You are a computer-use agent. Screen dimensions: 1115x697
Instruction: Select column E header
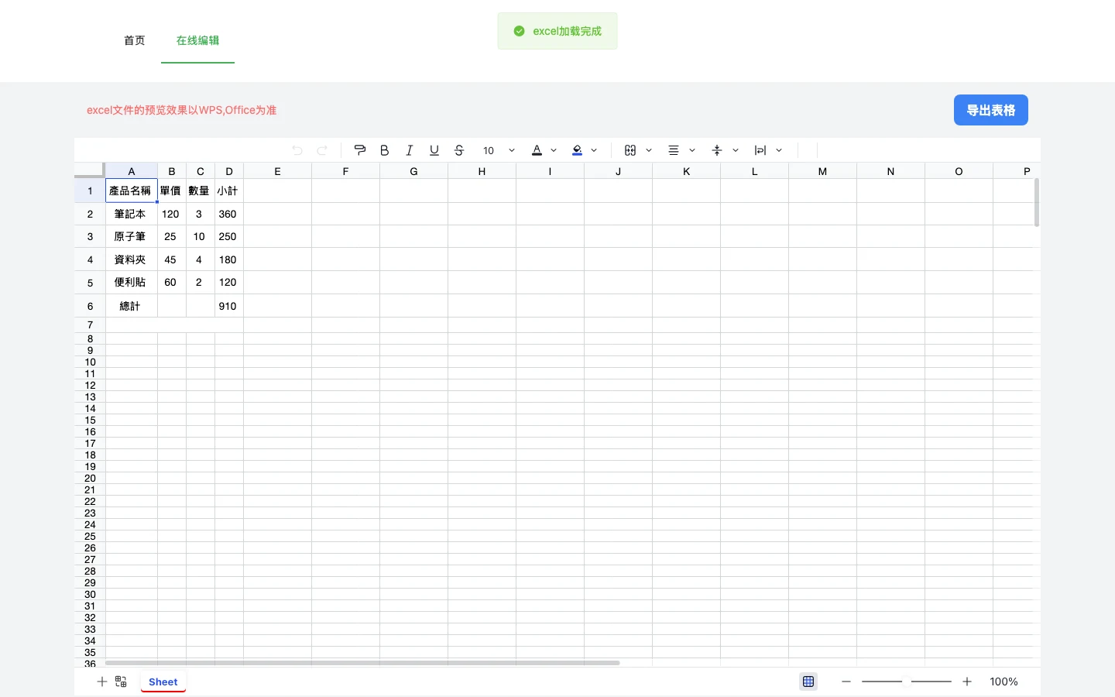278,171
